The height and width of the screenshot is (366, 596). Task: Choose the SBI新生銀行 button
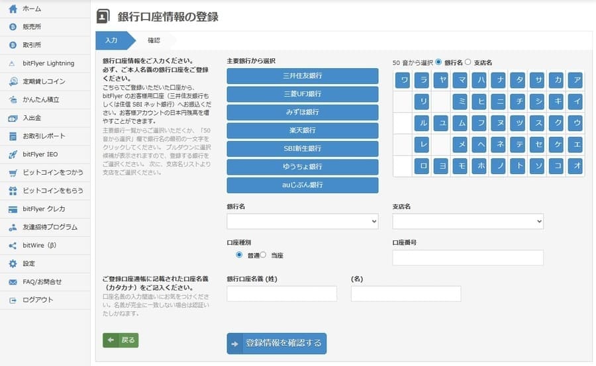(303, 149)
